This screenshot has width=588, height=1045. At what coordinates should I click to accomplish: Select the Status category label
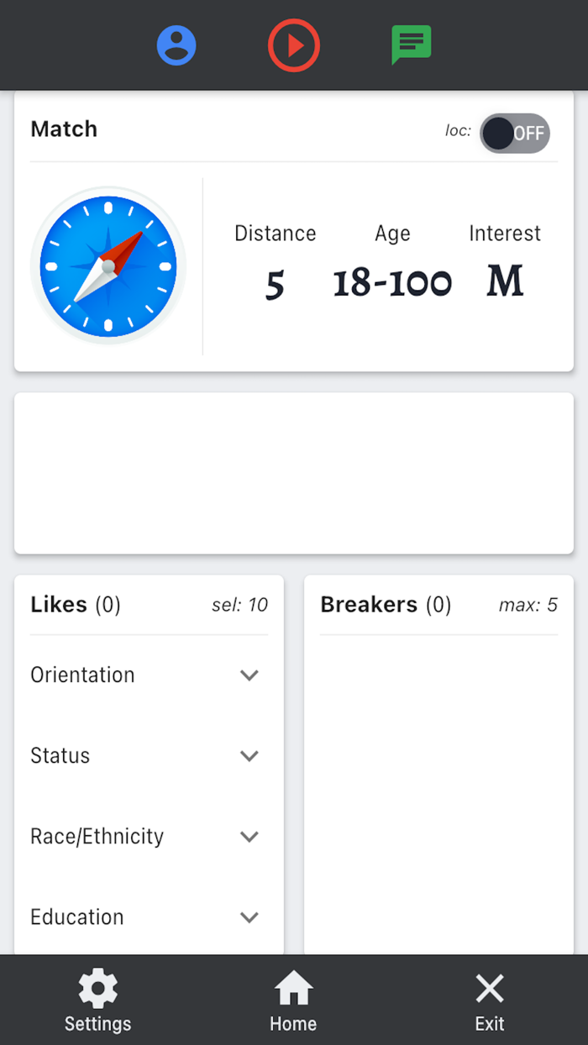point(60,756)
